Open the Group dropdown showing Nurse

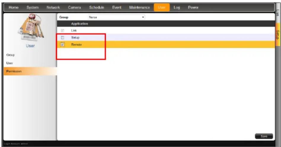coord(116,17)
